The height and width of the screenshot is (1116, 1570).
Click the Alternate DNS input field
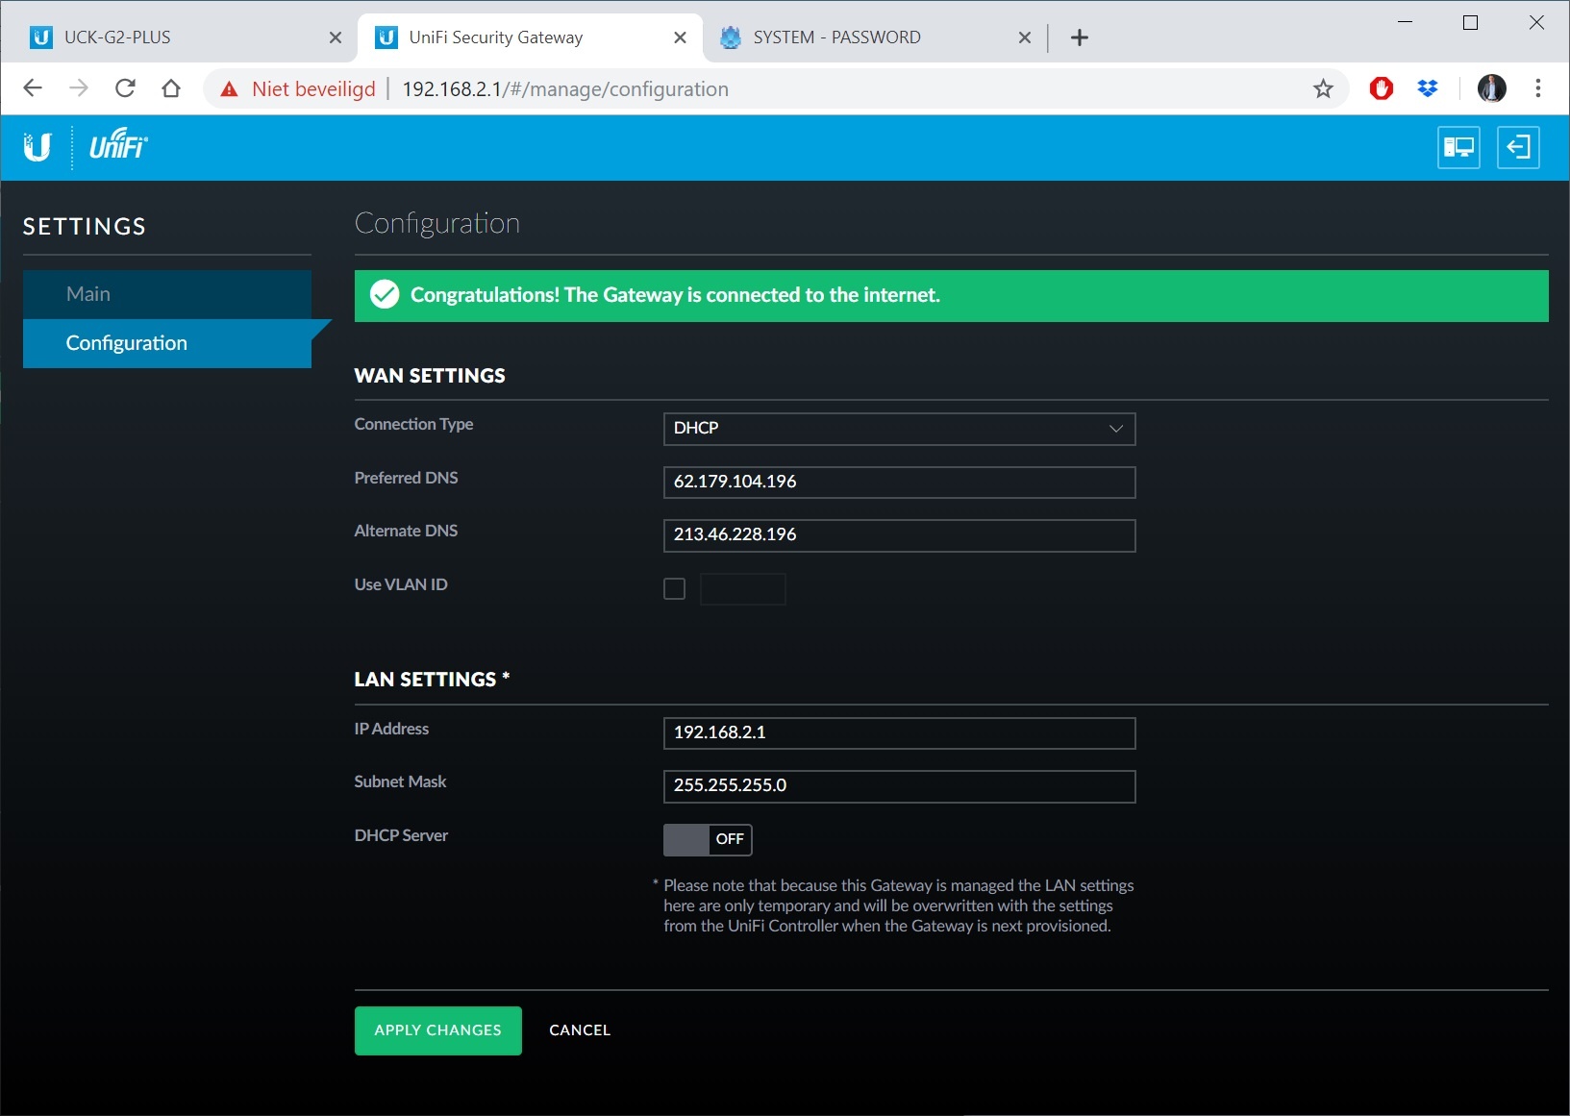pyautogui.click(x=899, y=535)
